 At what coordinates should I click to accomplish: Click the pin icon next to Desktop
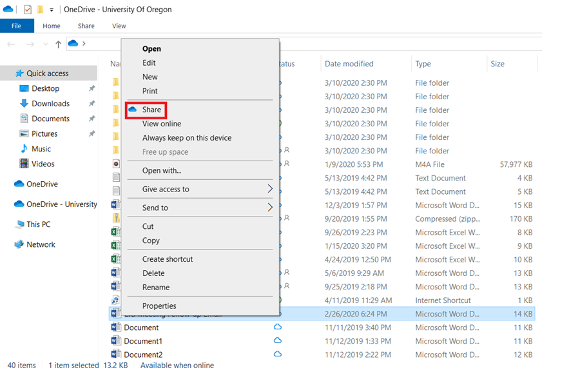tap(92, 88)
